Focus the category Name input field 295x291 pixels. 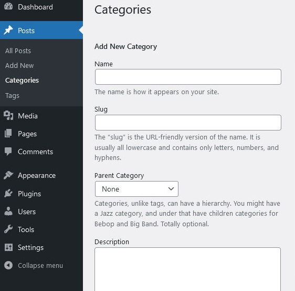click(188, 77)
